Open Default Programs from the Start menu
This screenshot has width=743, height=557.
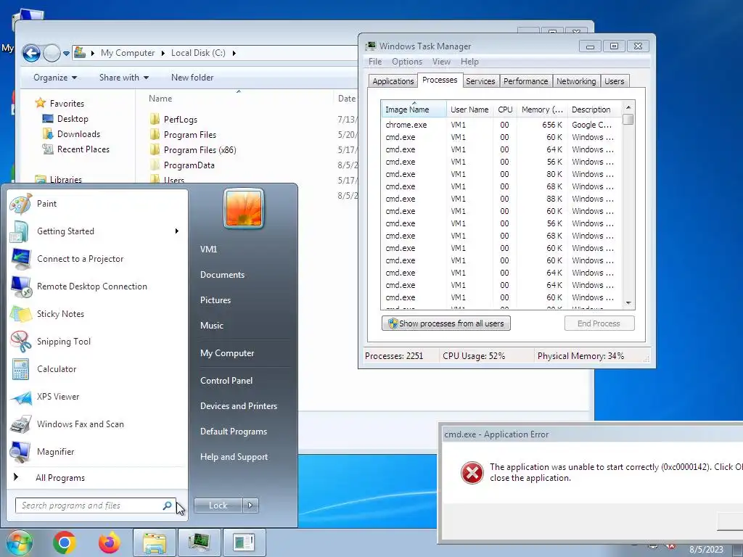(x=233, y=432)
